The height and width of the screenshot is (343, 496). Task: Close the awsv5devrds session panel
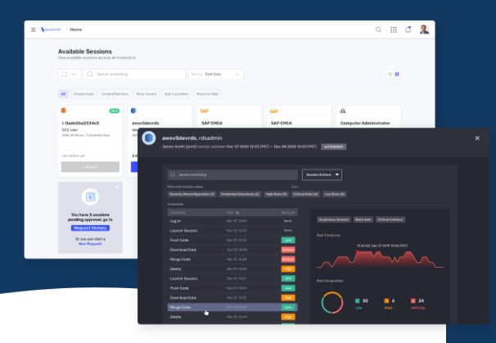477,138
